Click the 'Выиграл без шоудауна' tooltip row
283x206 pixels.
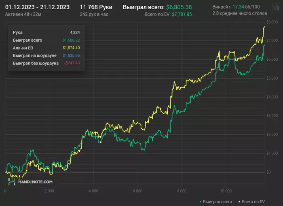click(46, 63)
